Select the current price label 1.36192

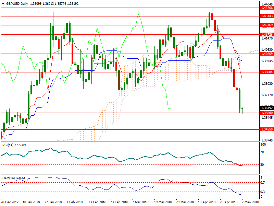(266, 108)
